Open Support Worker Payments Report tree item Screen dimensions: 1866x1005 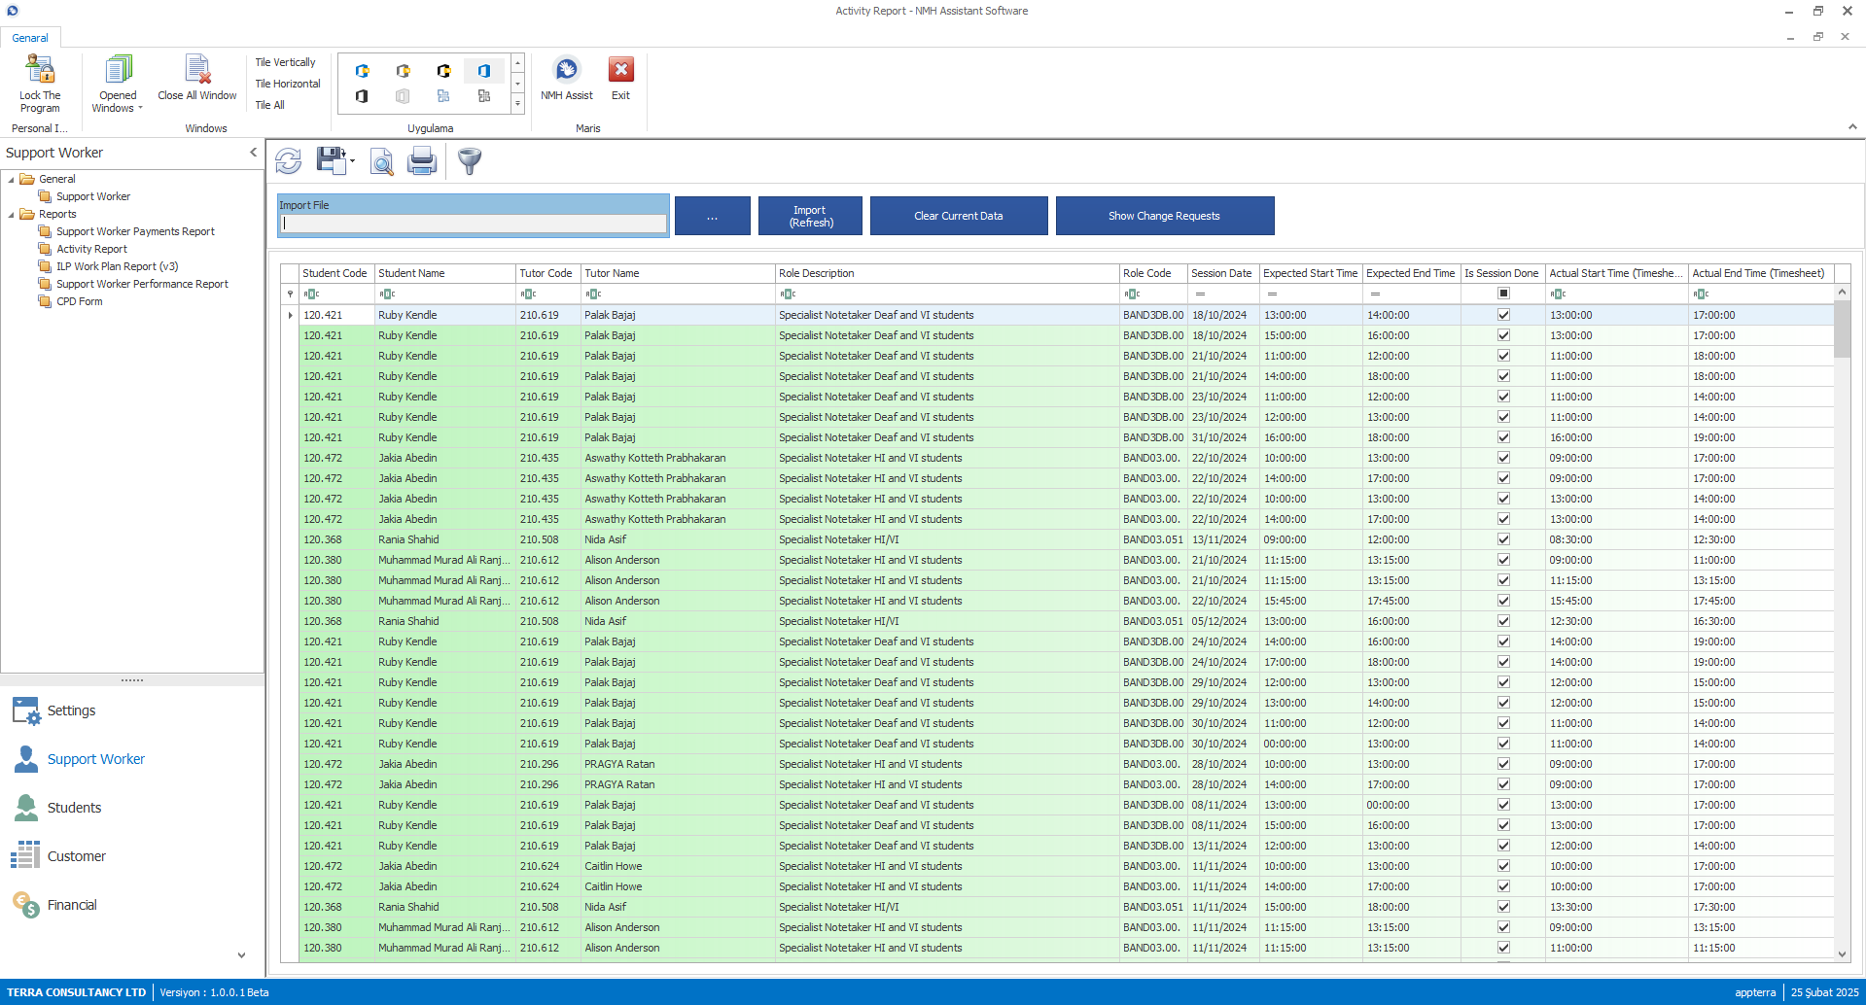click(135, 231)
